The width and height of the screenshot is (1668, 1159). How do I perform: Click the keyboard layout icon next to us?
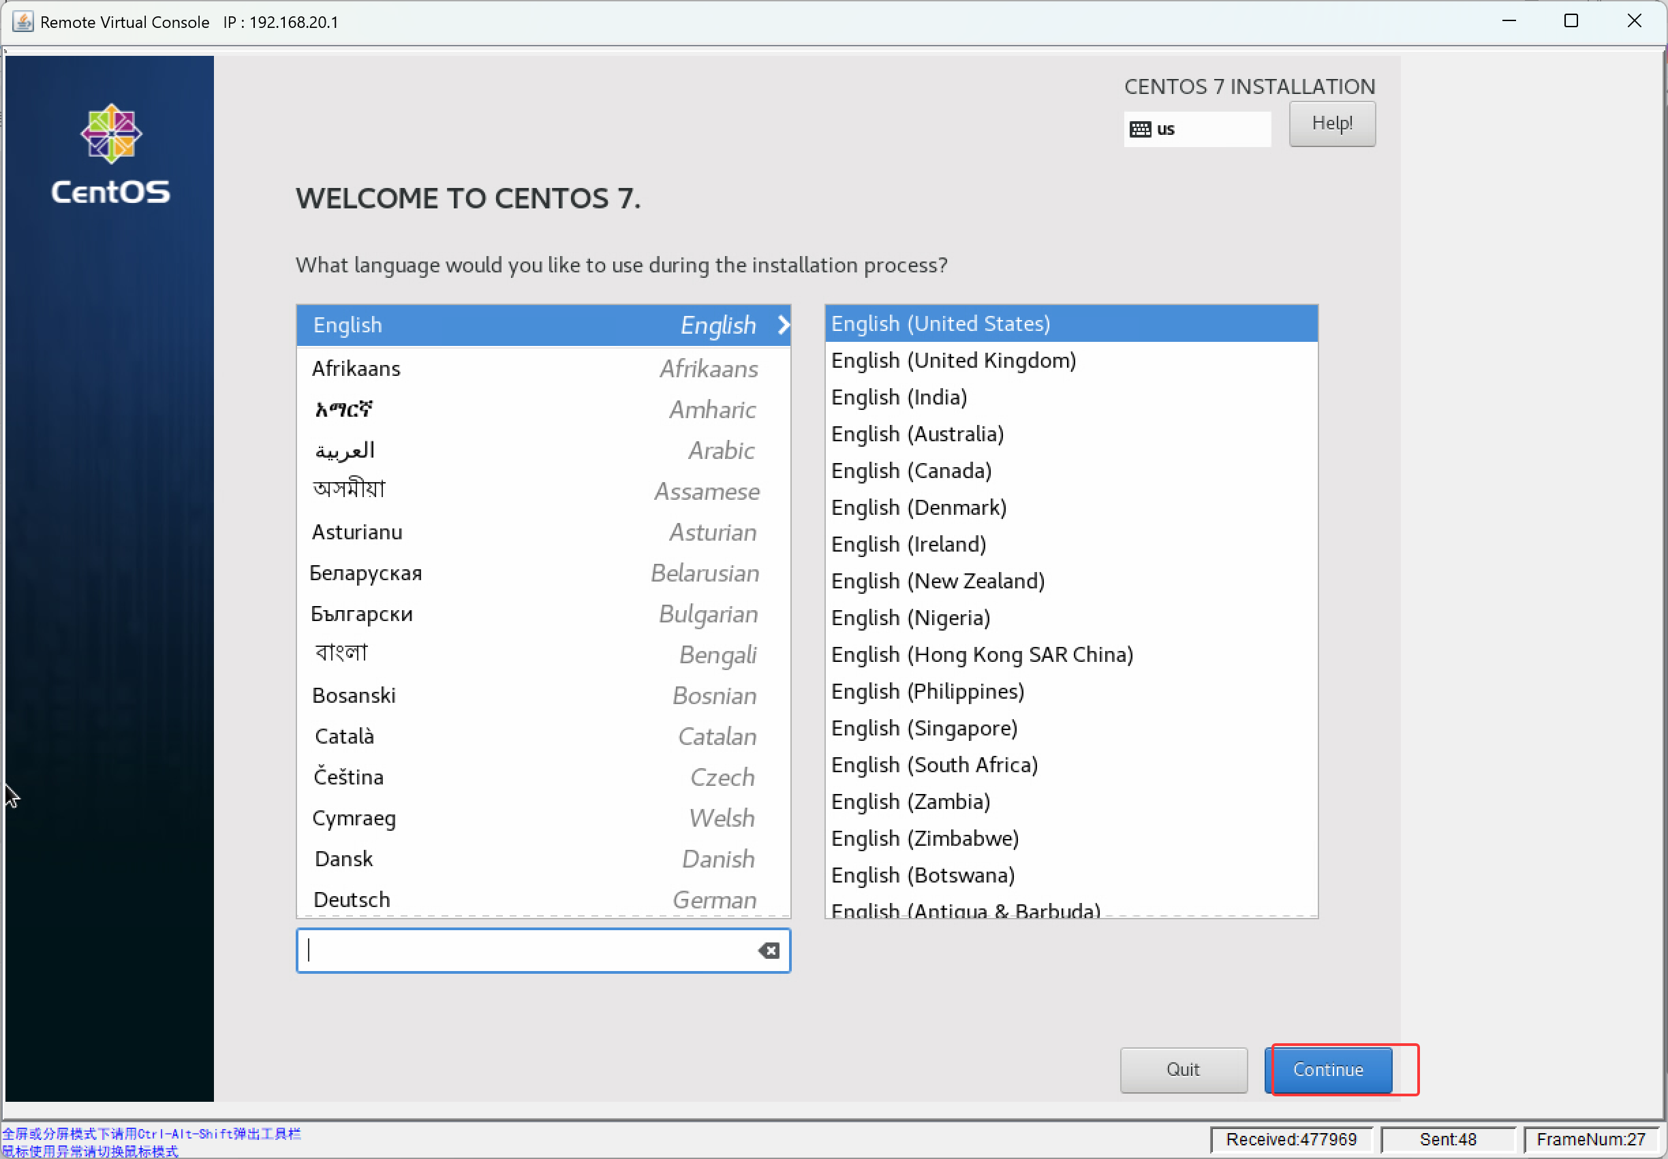(x=1140, y=129)
